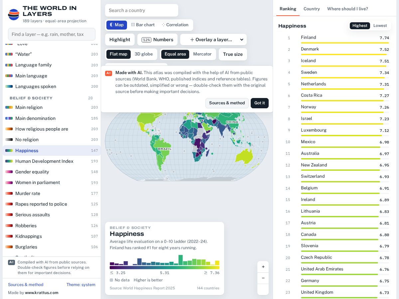
Task: Open the Where should I live? tab
Action: [x=347, y=9]
